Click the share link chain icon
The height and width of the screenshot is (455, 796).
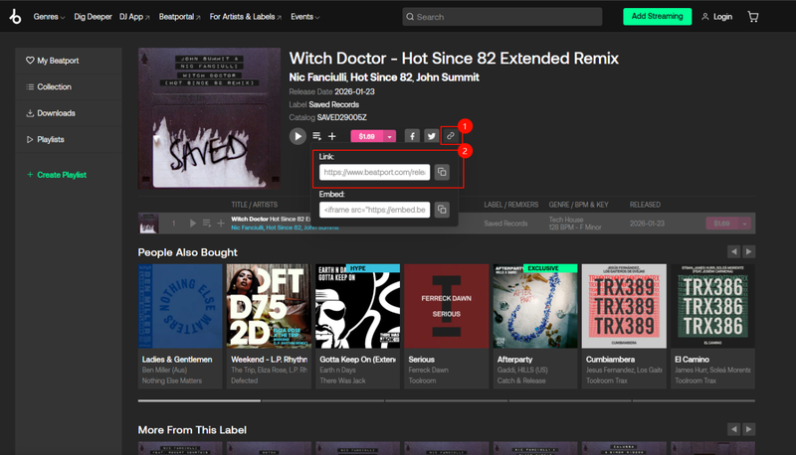coord(450,136)
